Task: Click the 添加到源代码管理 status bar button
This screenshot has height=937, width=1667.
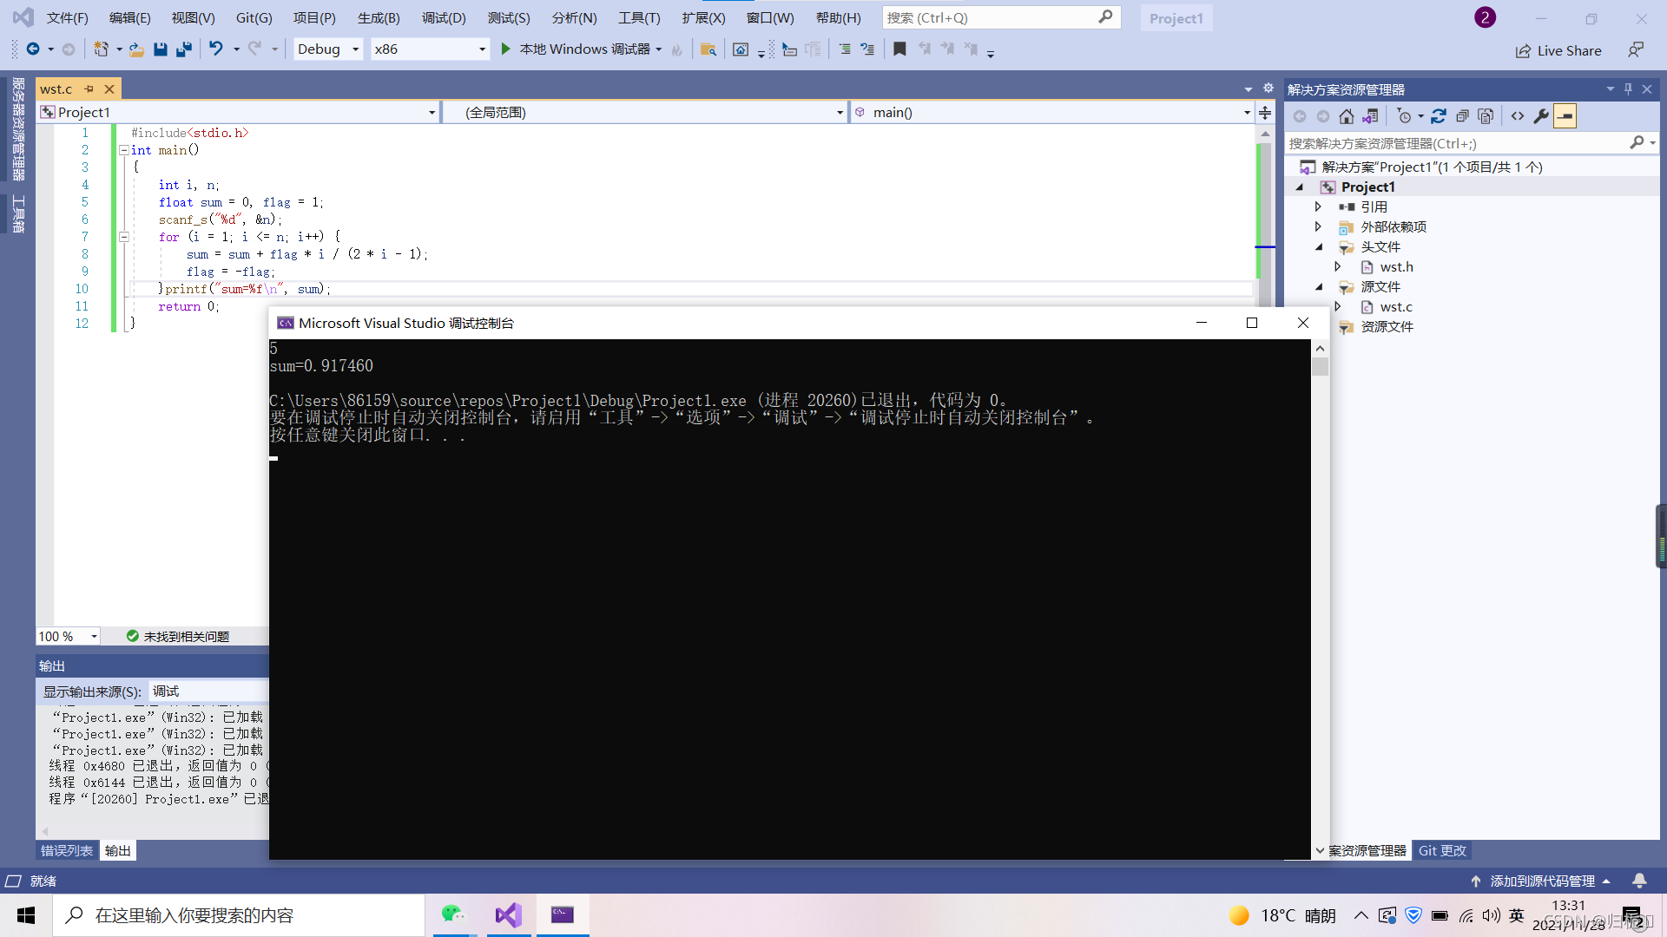Action: tap(1541, 881)
